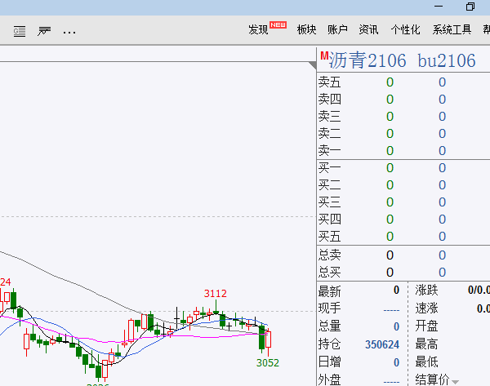
Task: Open the 发现 menu
Action: pyautogui.click(x=260, y=29)
